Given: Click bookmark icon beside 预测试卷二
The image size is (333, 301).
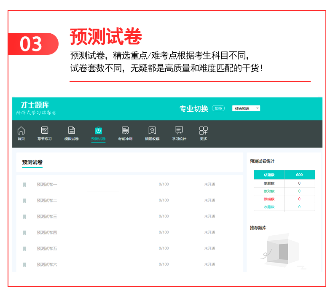Looking at the screenshot, I should coord(24,201).
